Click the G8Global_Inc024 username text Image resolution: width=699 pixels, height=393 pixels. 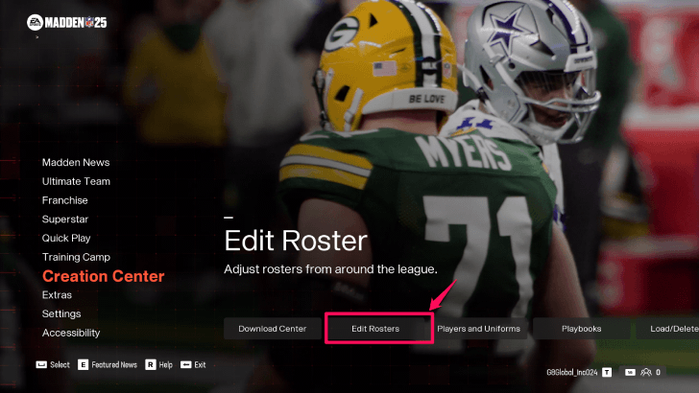click(x=572, y=372)
